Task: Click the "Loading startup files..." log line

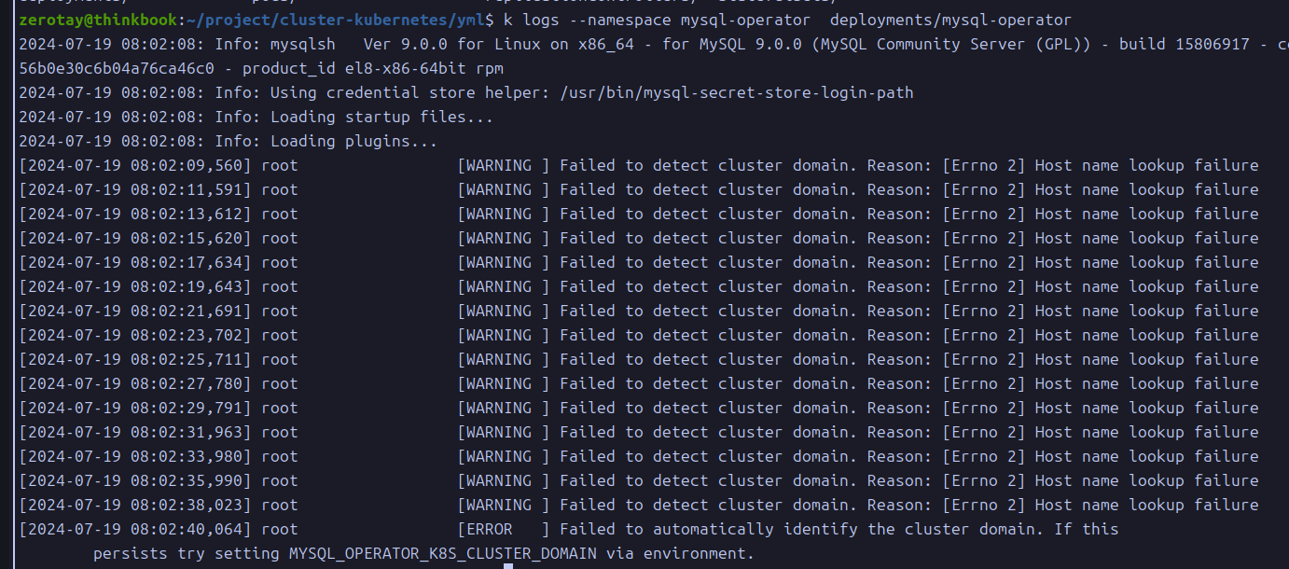Action: [x=381, y=117]
